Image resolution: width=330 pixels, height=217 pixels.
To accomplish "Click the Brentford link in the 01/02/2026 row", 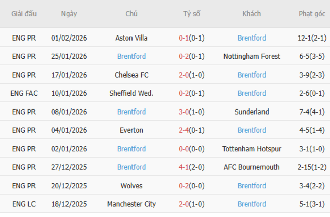I will tap(251, 38).
